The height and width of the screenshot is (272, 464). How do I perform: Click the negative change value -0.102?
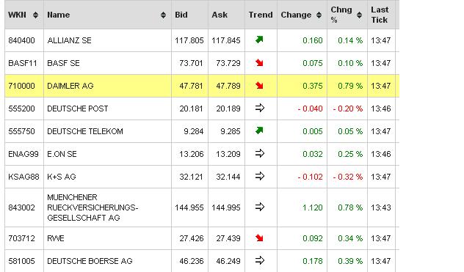pyautogui.click(x=310, y=177)
